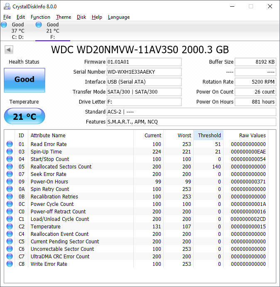The image size is (280, 287).
Task: Select the C: D: disk tab
Action: (17, 31)
